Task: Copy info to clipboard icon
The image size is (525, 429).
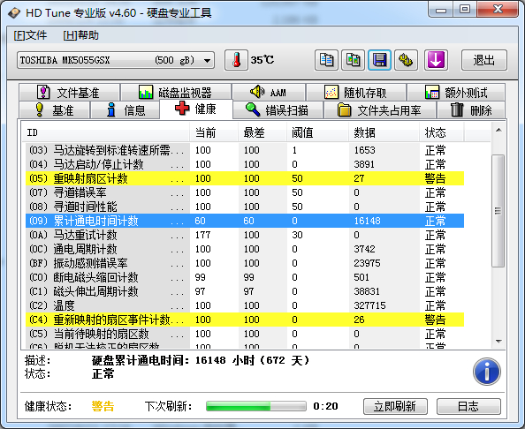Action: [326, 60]
